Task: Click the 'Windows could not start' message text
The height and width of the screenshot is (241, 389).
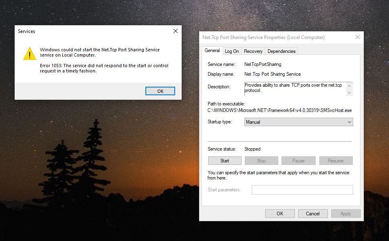Action: tap(100, 53)
